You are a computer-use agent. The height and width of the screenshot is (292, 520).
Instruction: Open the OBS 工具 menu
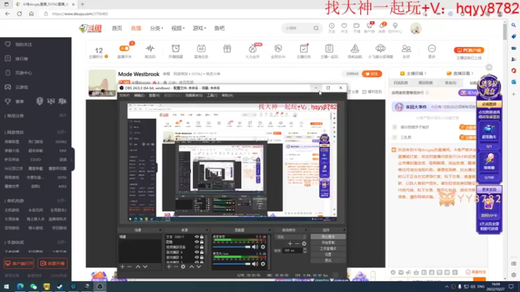coord(212,95)
